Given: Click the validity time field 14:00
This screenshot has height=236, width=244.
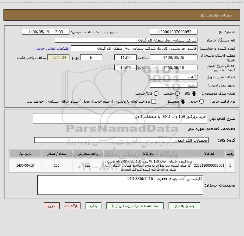Looking at the screenshot, I should tap(125, 67).
